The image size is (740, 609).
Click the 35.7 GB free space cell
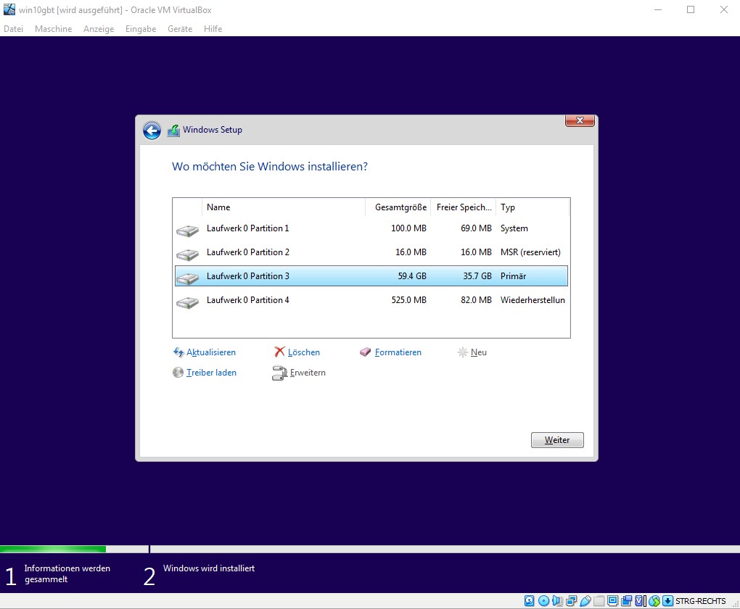coord(477,276)
